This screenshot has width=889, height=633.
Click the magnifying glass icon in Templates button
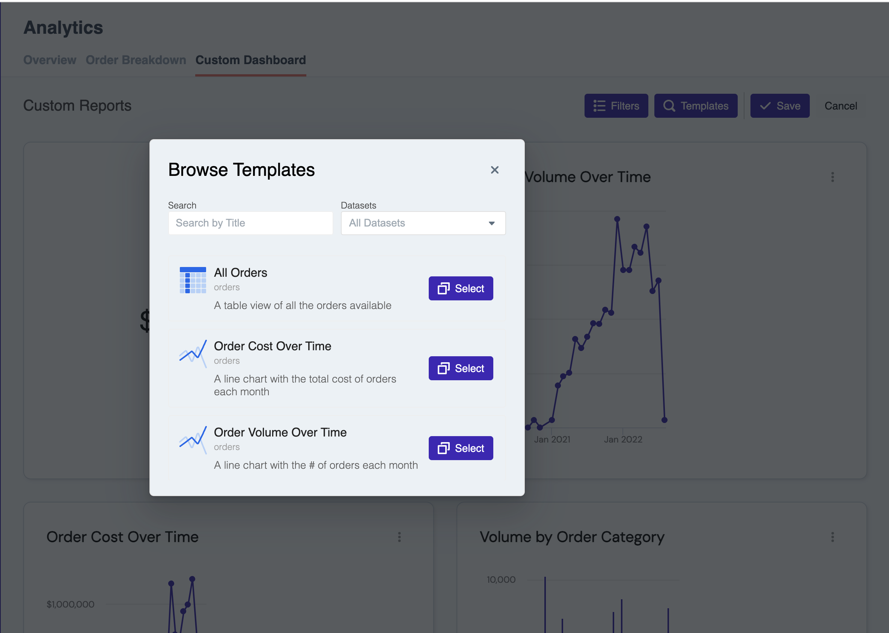tap(669, 106)
